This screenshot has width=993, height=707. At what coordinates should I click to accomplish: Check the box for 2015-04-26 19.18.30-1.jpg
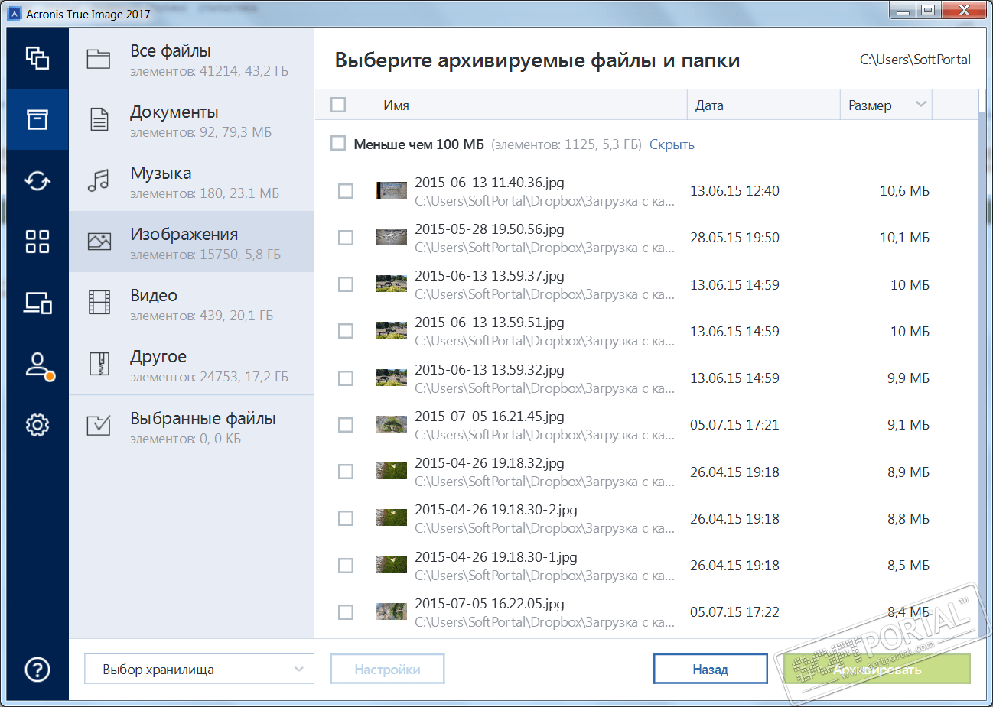click(x=346, y=566)
